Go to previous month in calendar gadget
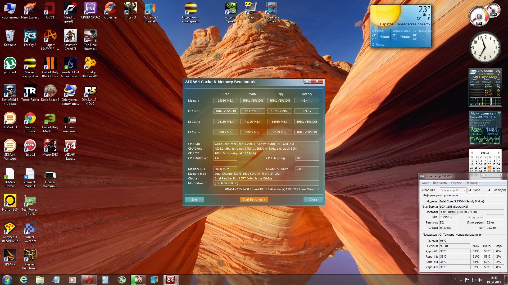The height and width of the screenshot is (285, 508). point(471,153)
